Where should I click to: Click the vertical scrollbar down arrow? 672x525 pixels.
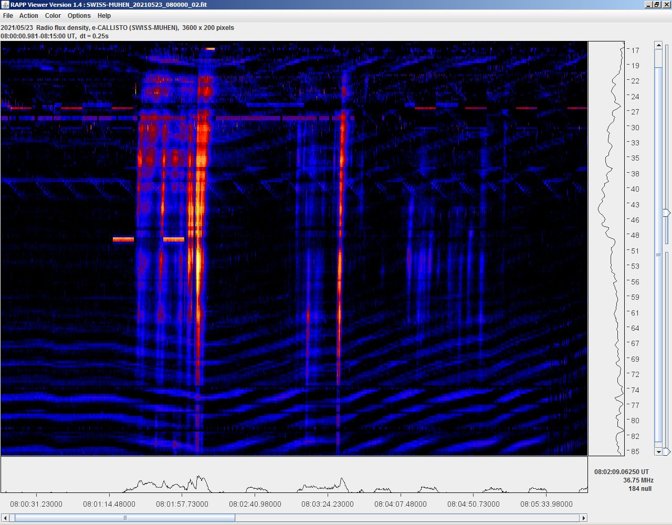pos(658,451)
